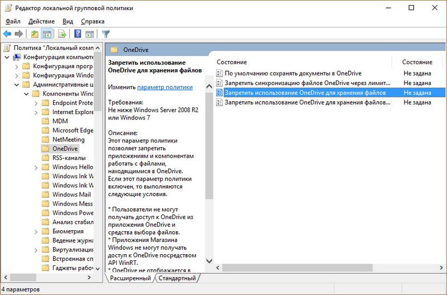Screen dimensions: 447x295
Task: Click the Forward arrow toolbar icon
Action: point(19,34)
